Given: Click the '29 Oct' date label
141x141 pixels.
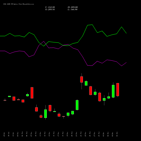Looking at the screenshot, I should (4, 134).
